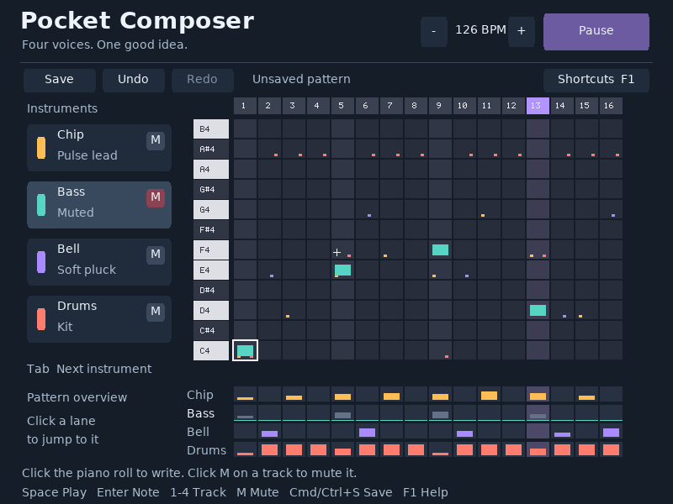Unmute the Bass track

tap(156, 197)
